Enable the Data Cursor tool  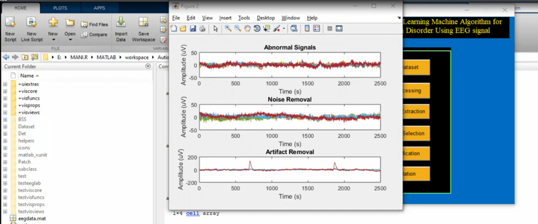click(267, 29)
